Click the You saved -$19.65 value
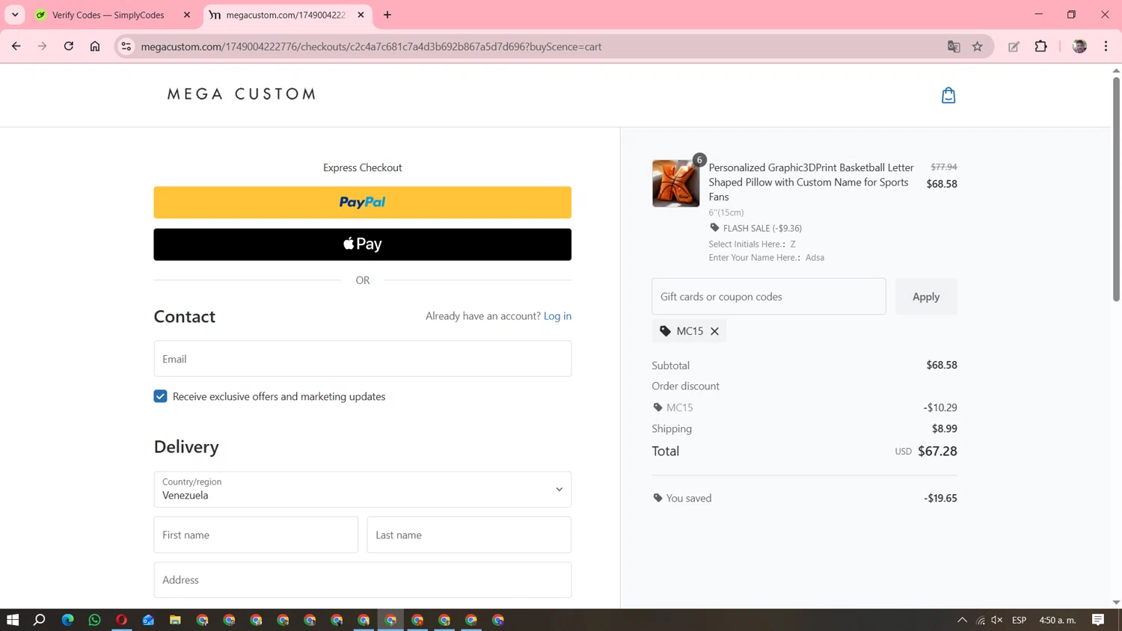Screen dimensions: 1122x631 tap(940, 498)
